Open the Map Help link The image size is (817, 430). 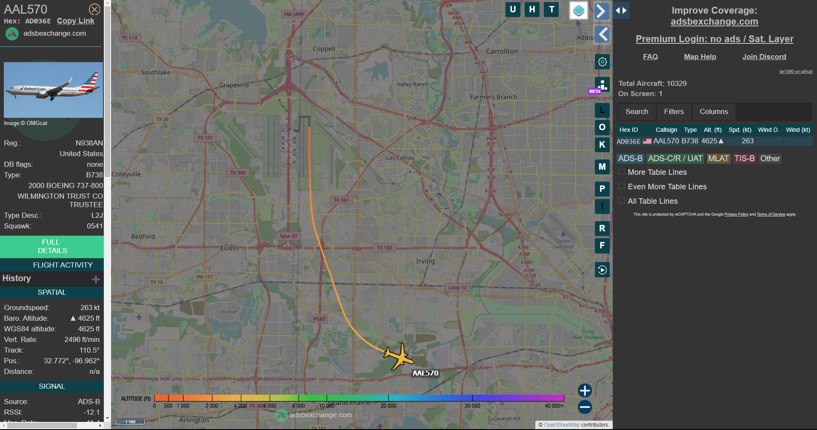click(700, 57)
